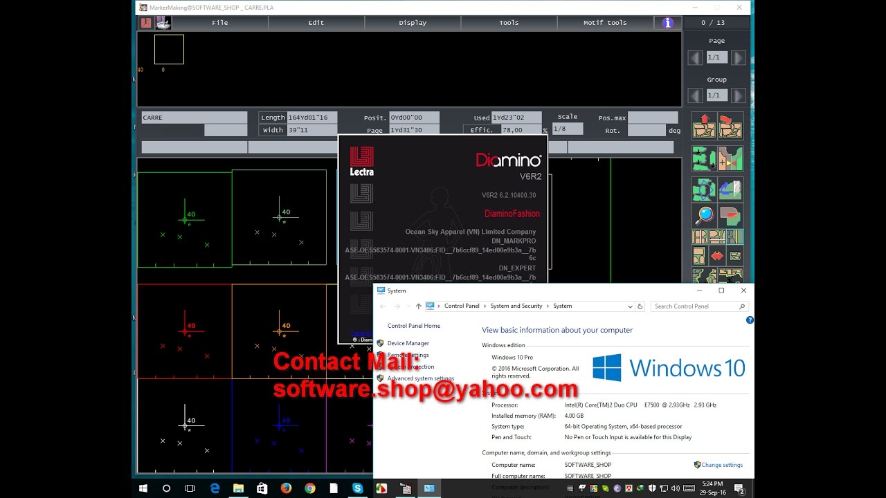
Task: Open File Explorer from taskbar
Action: tap(238, 488)
